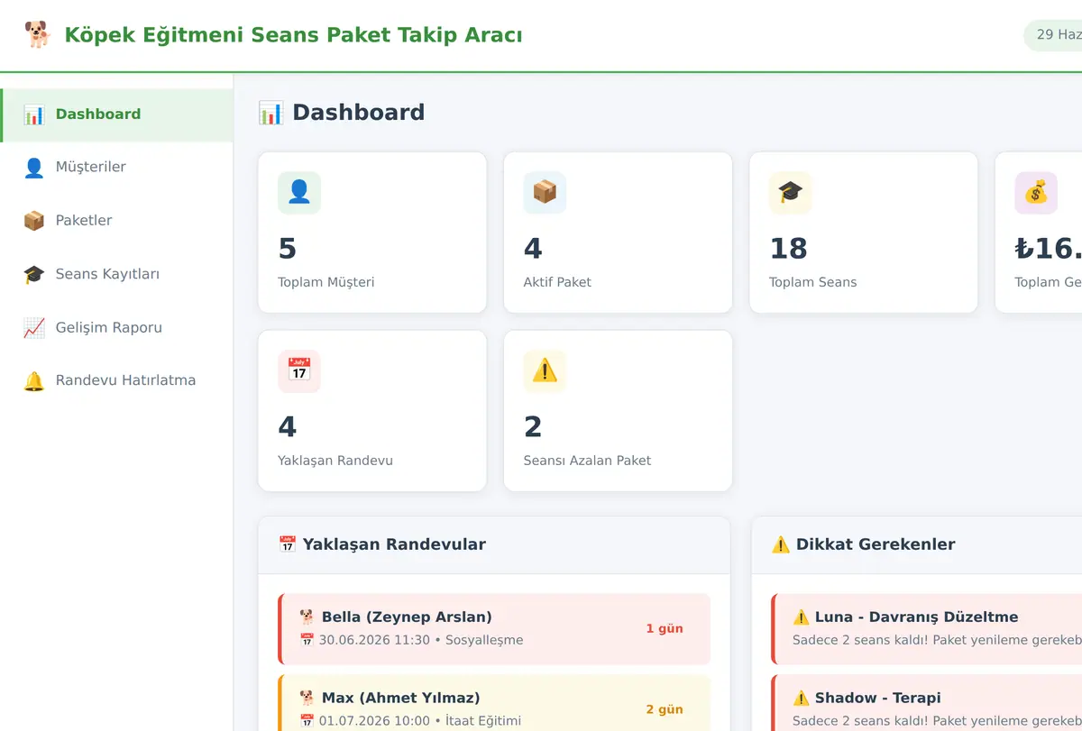This screenshot has width=1082, height=731.
Task: Click the bar chart icon beside the Dashboard page heading
Action: pos(270,113)
